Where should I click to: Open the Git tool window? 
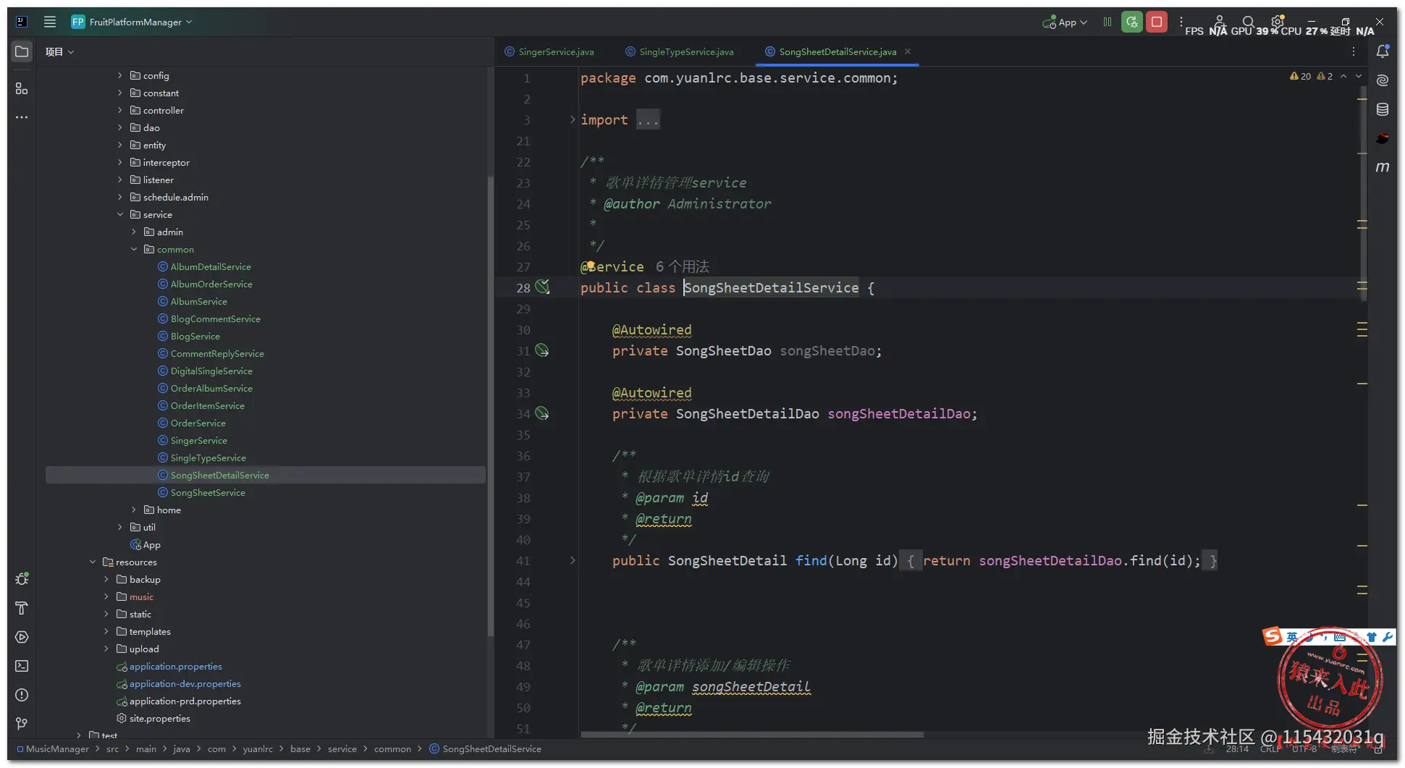coord(22,724)
